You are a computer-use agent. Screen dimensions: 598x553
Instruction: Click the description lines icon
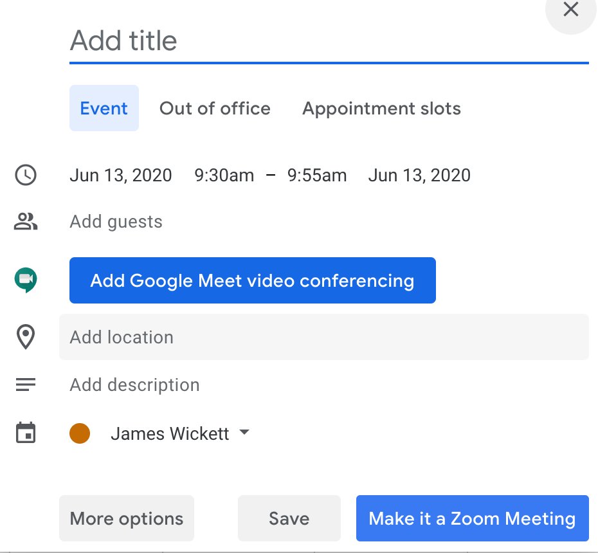click(x=26, y=385)
